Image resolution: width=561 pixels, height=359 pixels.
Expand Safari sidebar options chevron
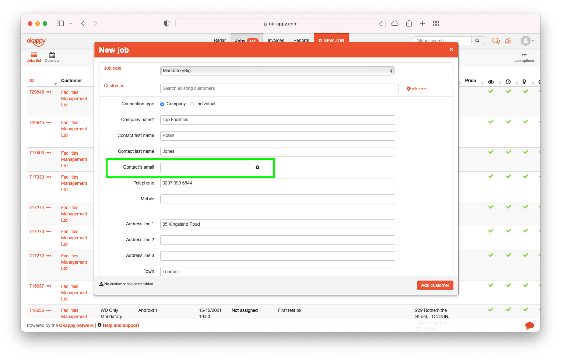coord(71,24)
